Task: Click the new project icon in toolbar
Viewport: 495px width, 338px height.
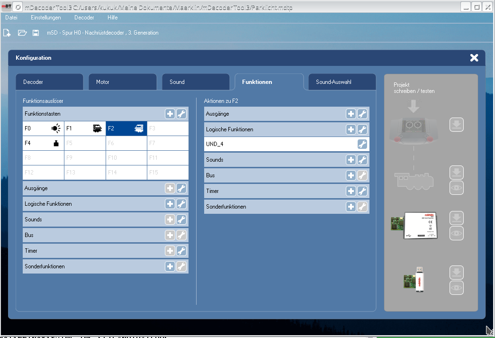Action: coord(7,33)
